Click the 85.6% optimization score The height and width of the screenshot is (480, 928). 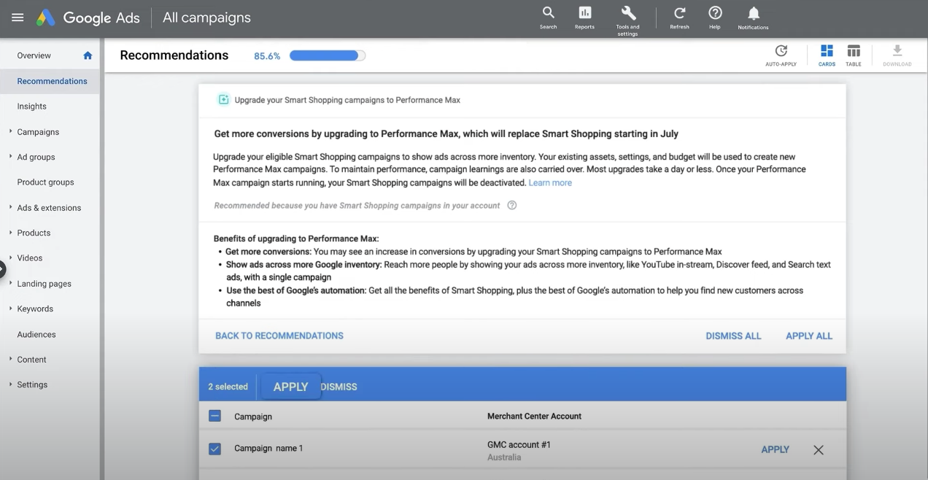[267, 56]
